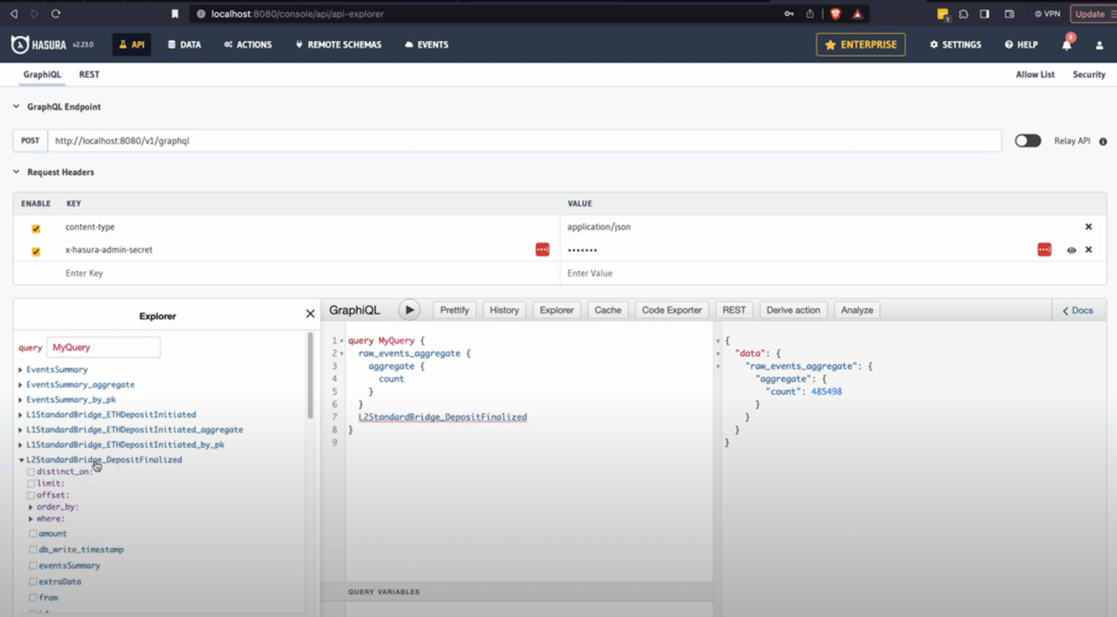Click the MyQuery name field
This screenshot has width=1117, height=617.
(x=103, y=347)
